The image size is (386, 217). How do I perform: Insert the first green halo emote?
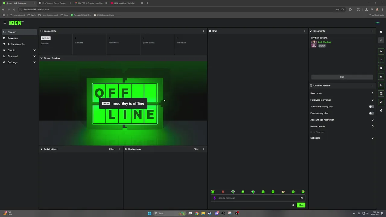[x=213, y=192]
